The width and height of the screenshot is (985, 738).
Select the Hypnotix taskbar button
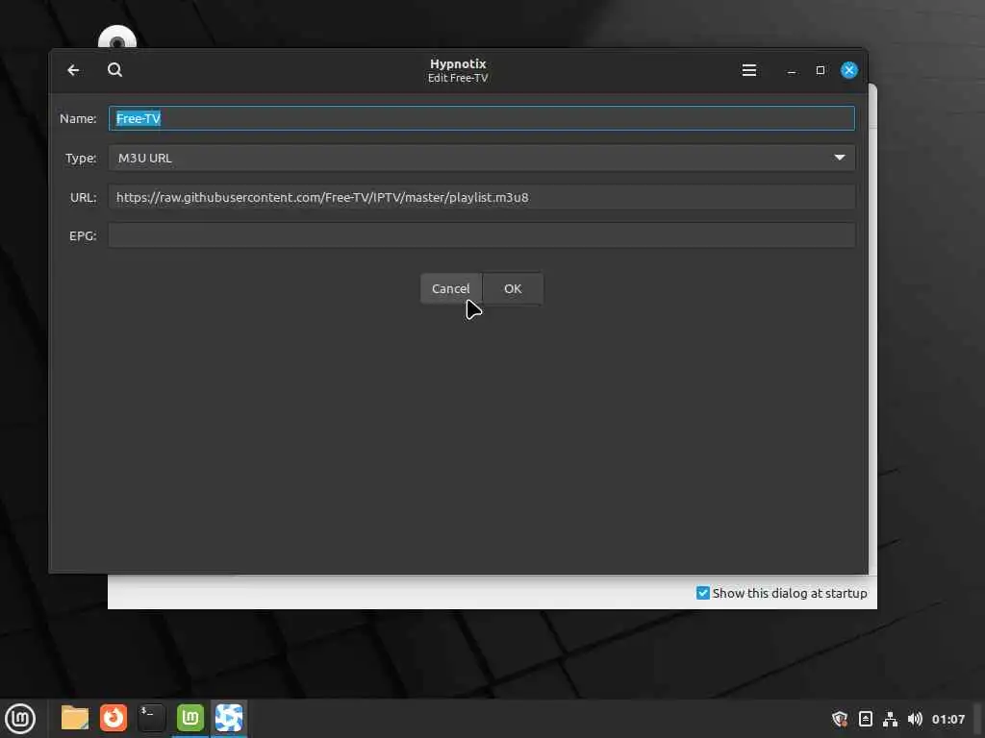pyautogui.click(x=229, y=718)
